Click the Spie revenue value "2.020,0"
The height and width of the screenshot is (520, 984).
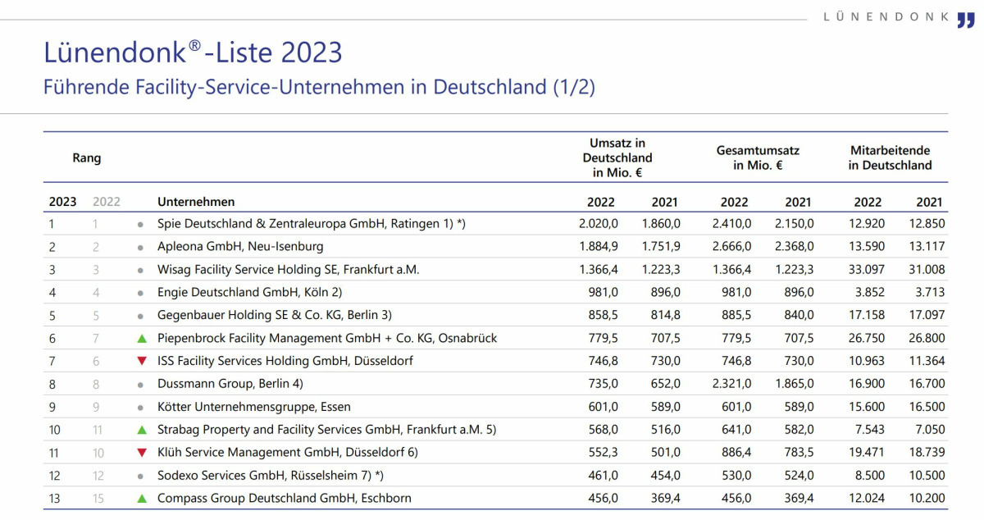pos(598,224)
